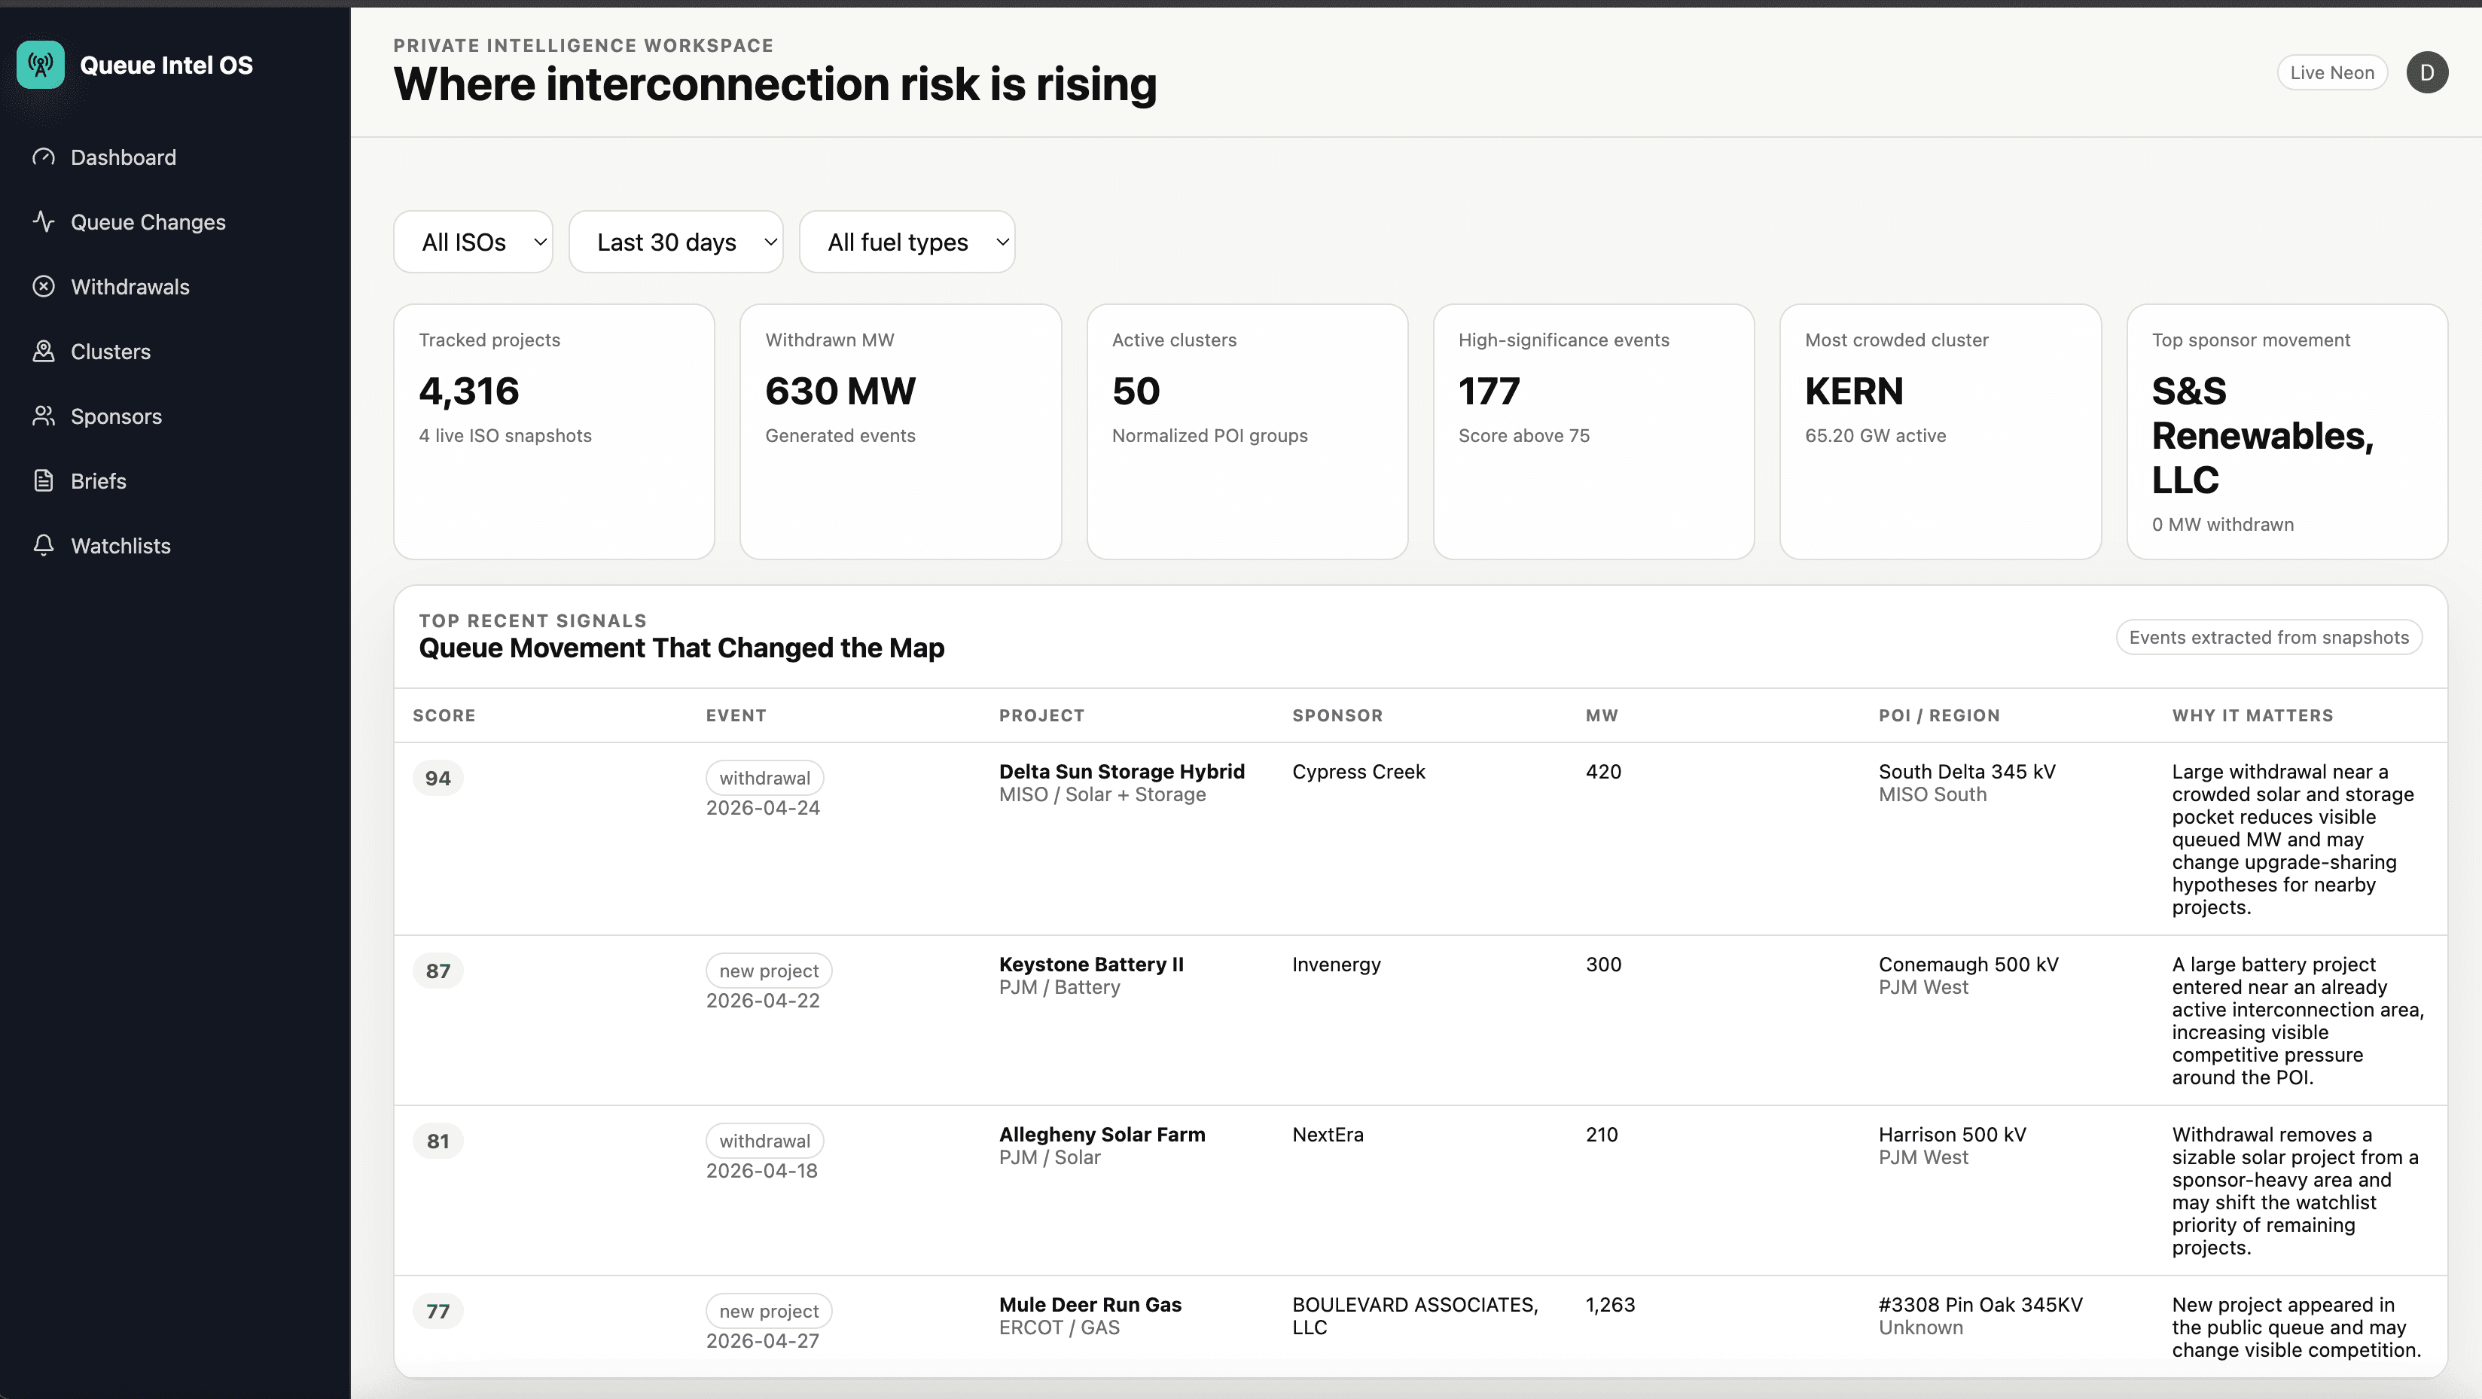Select the Tracked projects card
Viewport: 2482px width, 1399px height.
554,431
